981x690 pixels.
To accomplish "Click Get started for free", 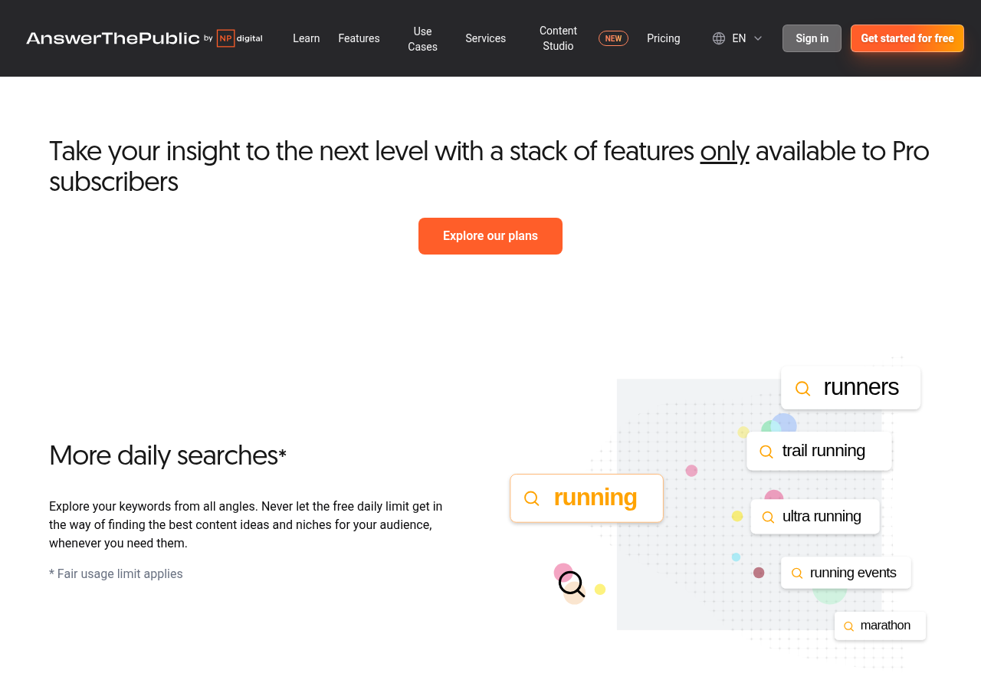I will pyautogui.click(x=907, y=38).
